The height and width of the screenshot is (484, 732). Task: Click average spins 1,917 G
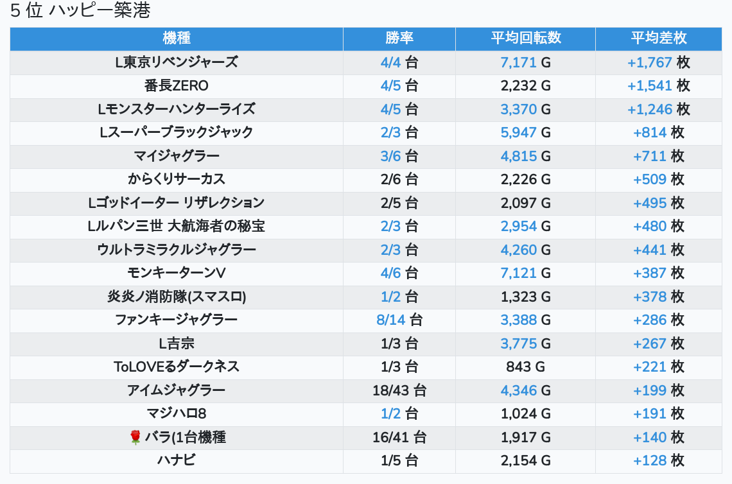(526, 437)
